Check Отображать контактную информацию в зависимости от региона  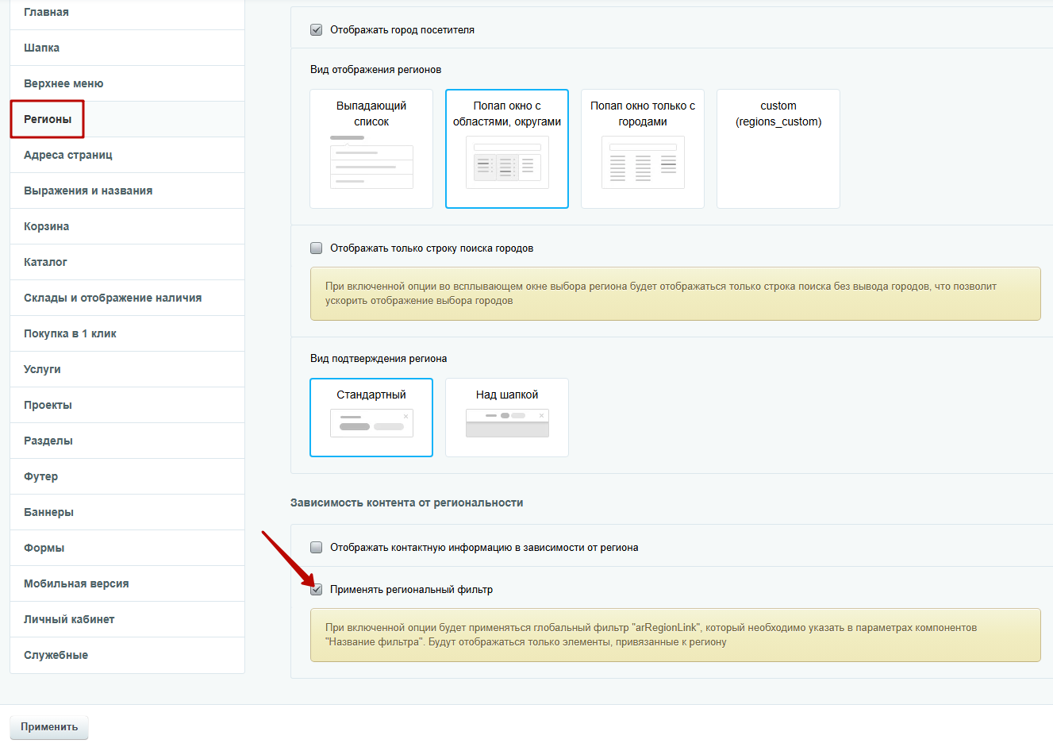[316, 547]
